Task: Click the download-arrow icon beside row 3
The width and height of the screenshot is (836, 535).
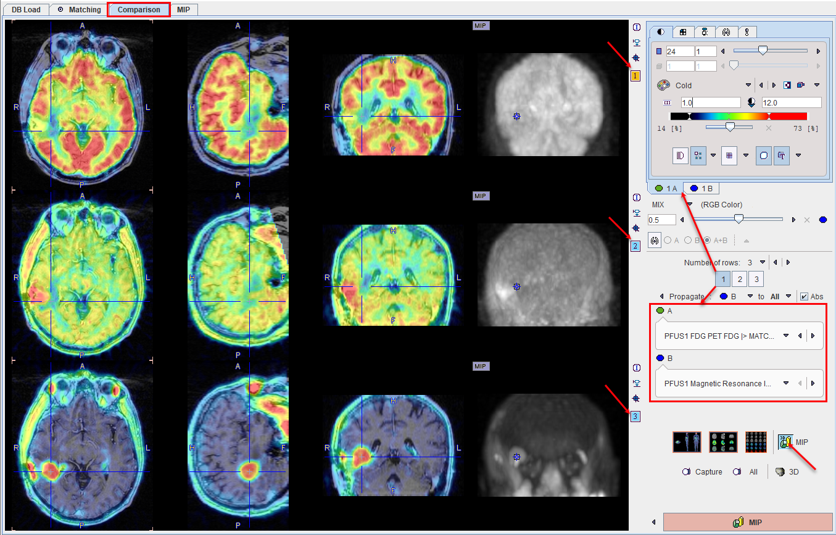Action: [x=636, y=383]
